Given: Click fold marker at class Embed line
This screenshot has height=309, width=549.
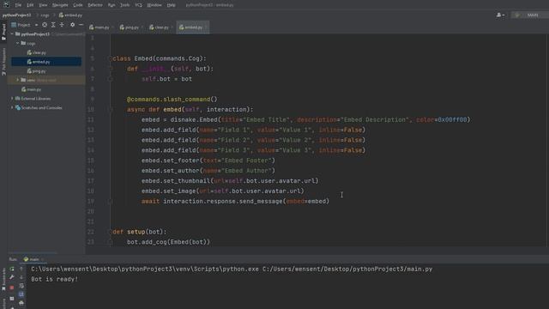Looking at the screenshot, I should click(111, 59).
